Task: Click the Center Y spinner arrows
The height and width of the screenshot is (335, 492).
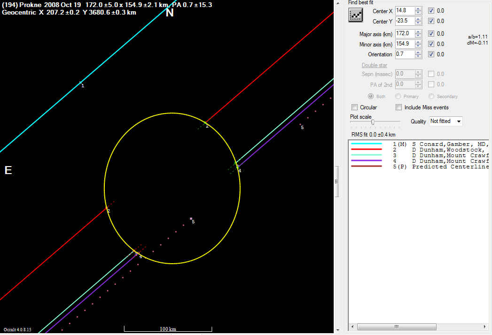Action: tap(418, 21)
